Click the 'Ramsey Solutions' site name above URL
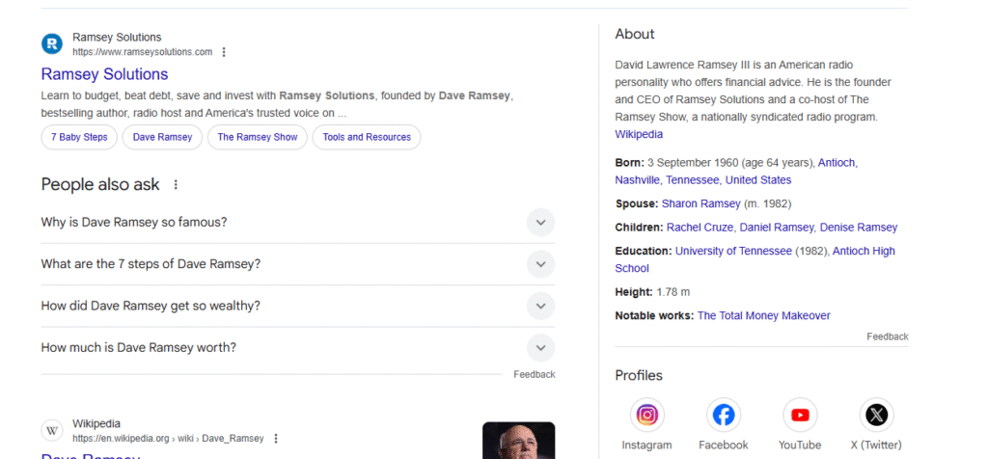 click(x=117, y=38)
